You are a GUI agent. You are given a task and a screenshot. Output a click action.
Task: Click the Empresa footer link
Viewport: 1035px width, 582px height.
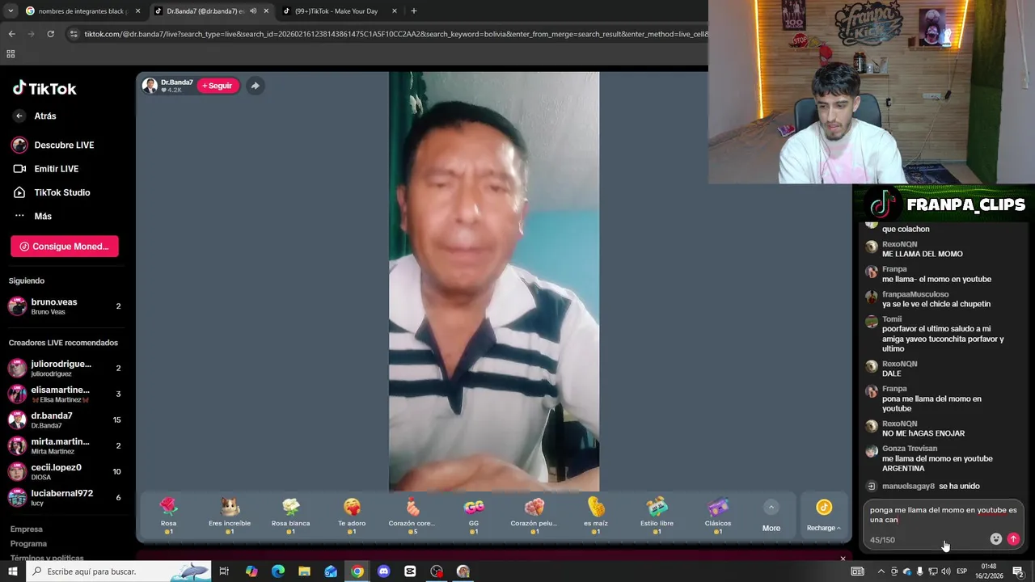pyautogui.click(x=26, y=529)
